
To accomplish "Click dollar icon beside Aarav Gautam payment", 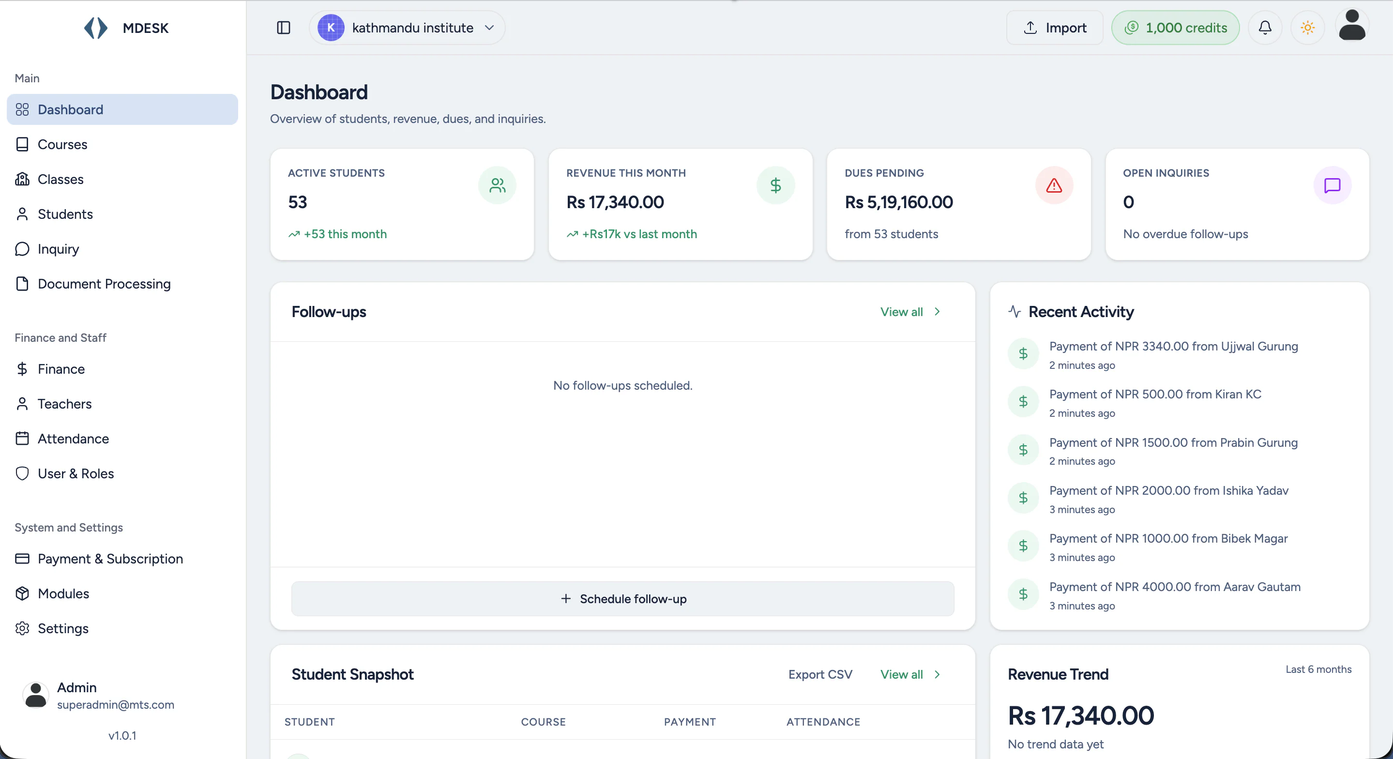I will [x=1023, y=594].
